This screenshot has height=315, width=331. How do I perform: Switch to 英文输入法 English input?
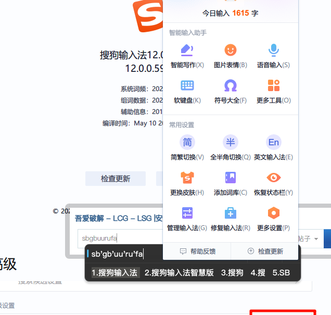tap(273, 148)
